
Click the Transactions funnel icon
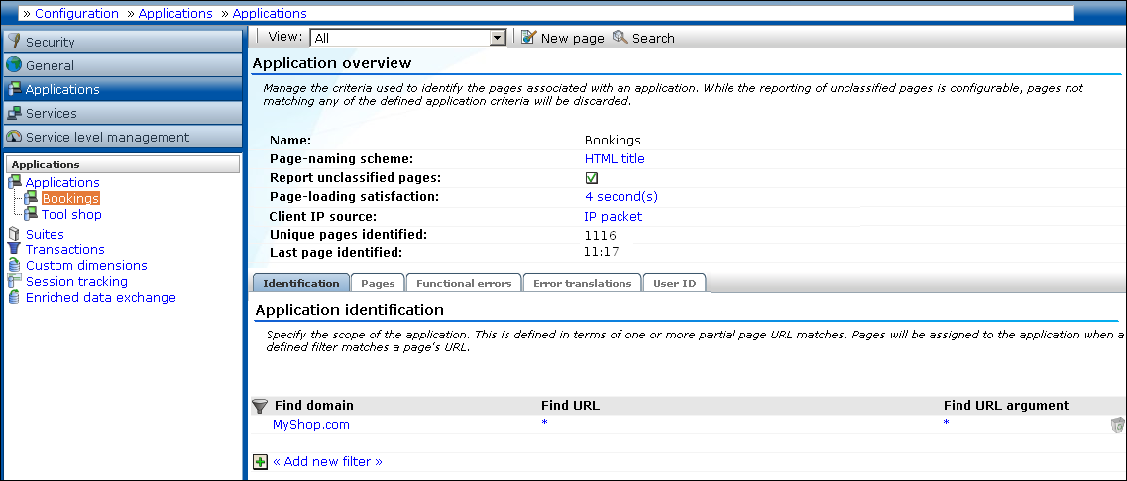click(14, 249)
